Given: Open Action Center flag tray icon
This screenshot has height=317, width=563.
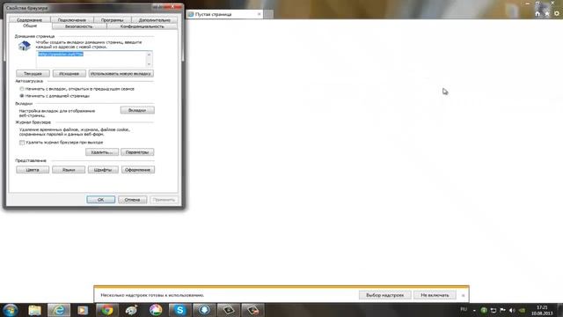Looking at the screenshot, I should 502,310.
